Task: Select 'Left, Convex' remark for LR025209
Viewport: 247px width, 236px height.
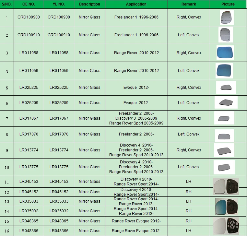Action: (x=189, y=103)
